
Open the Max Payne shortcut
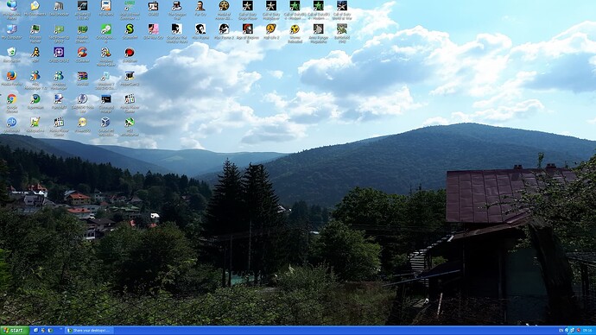(x=200, y=29)
